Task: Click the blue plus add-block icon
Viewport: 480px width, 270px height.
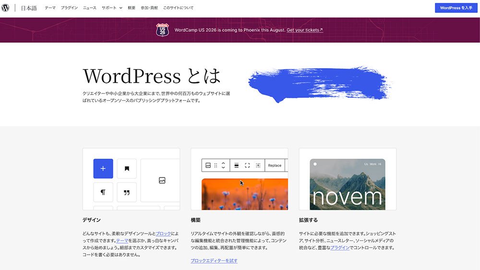Action: [103, 168]
